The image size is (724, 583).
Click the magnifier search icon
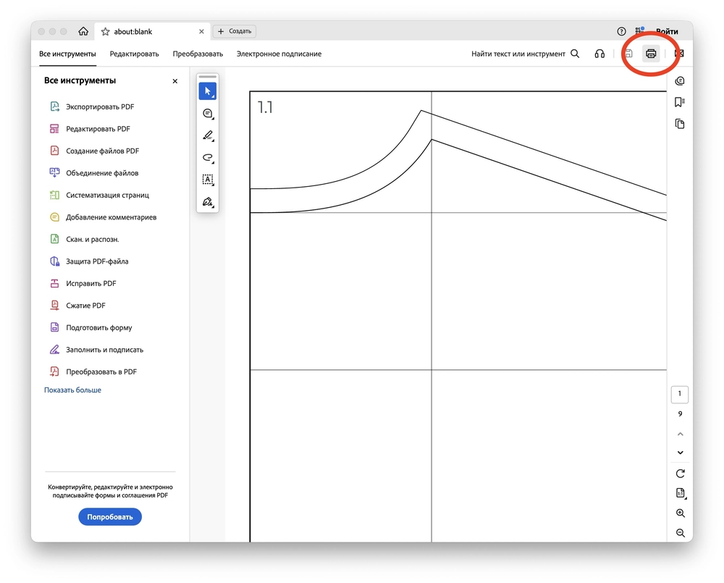point(575,54)
